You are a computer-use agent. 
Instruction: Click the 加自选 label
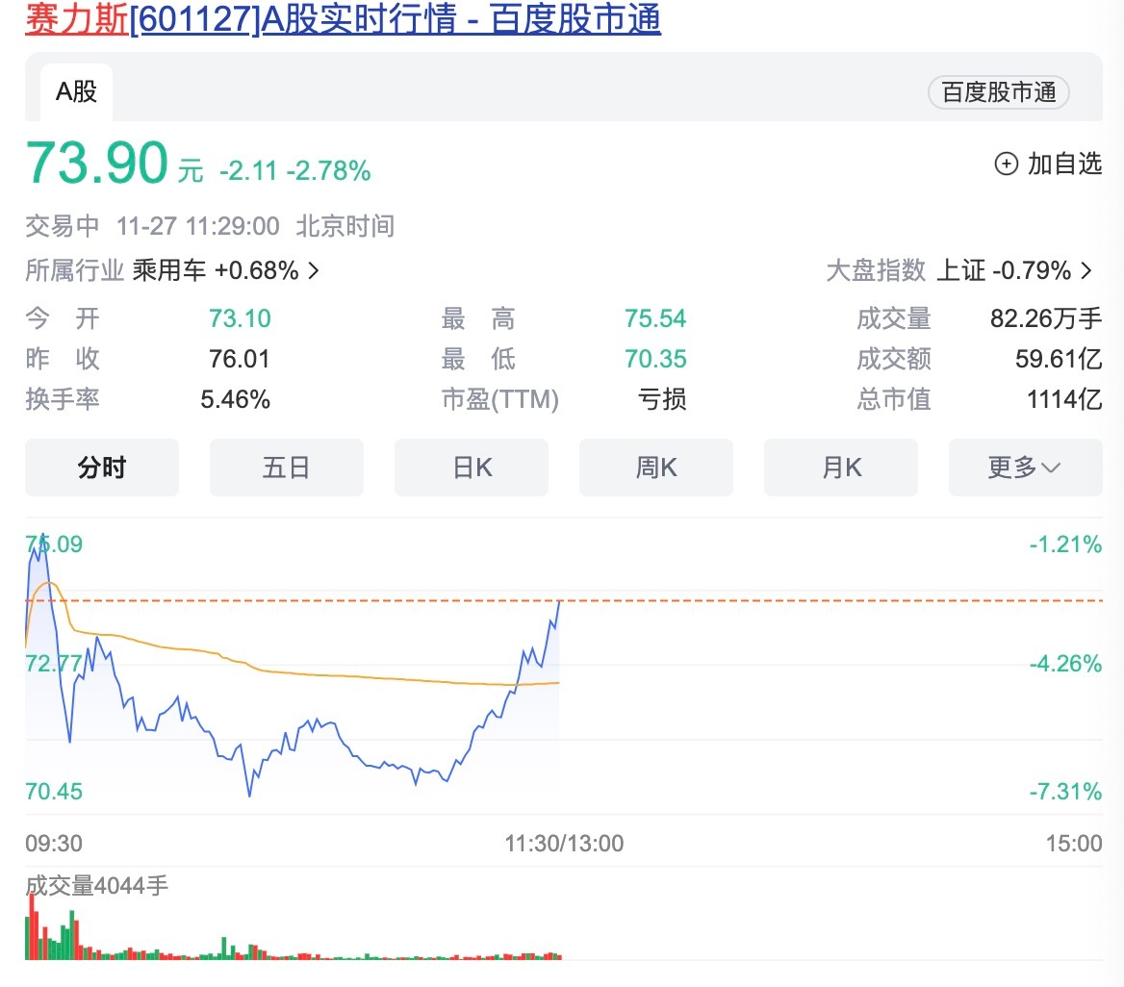(x=1064, y=164)
